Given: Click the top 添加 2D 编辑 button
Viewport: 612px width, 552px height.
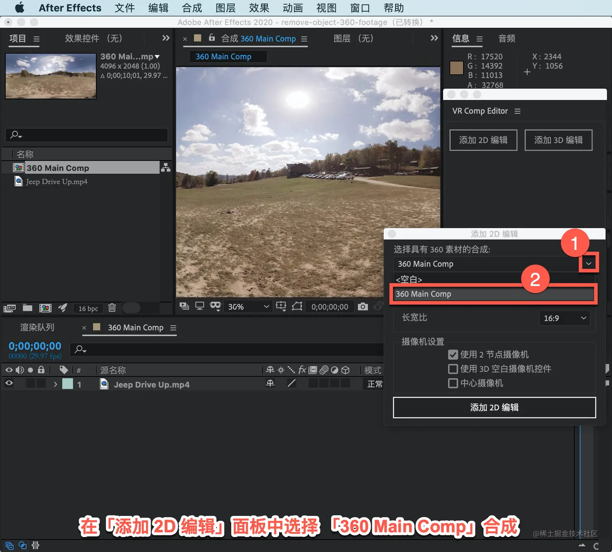Looking at the screenshot, I should (x=483, y=140).
